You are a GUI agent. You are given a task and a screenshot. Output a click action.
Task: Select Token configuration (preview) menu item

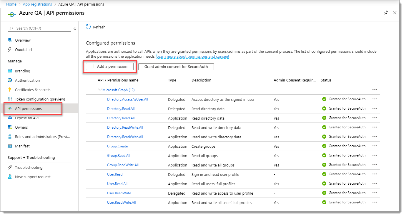[x=40, y=99]
